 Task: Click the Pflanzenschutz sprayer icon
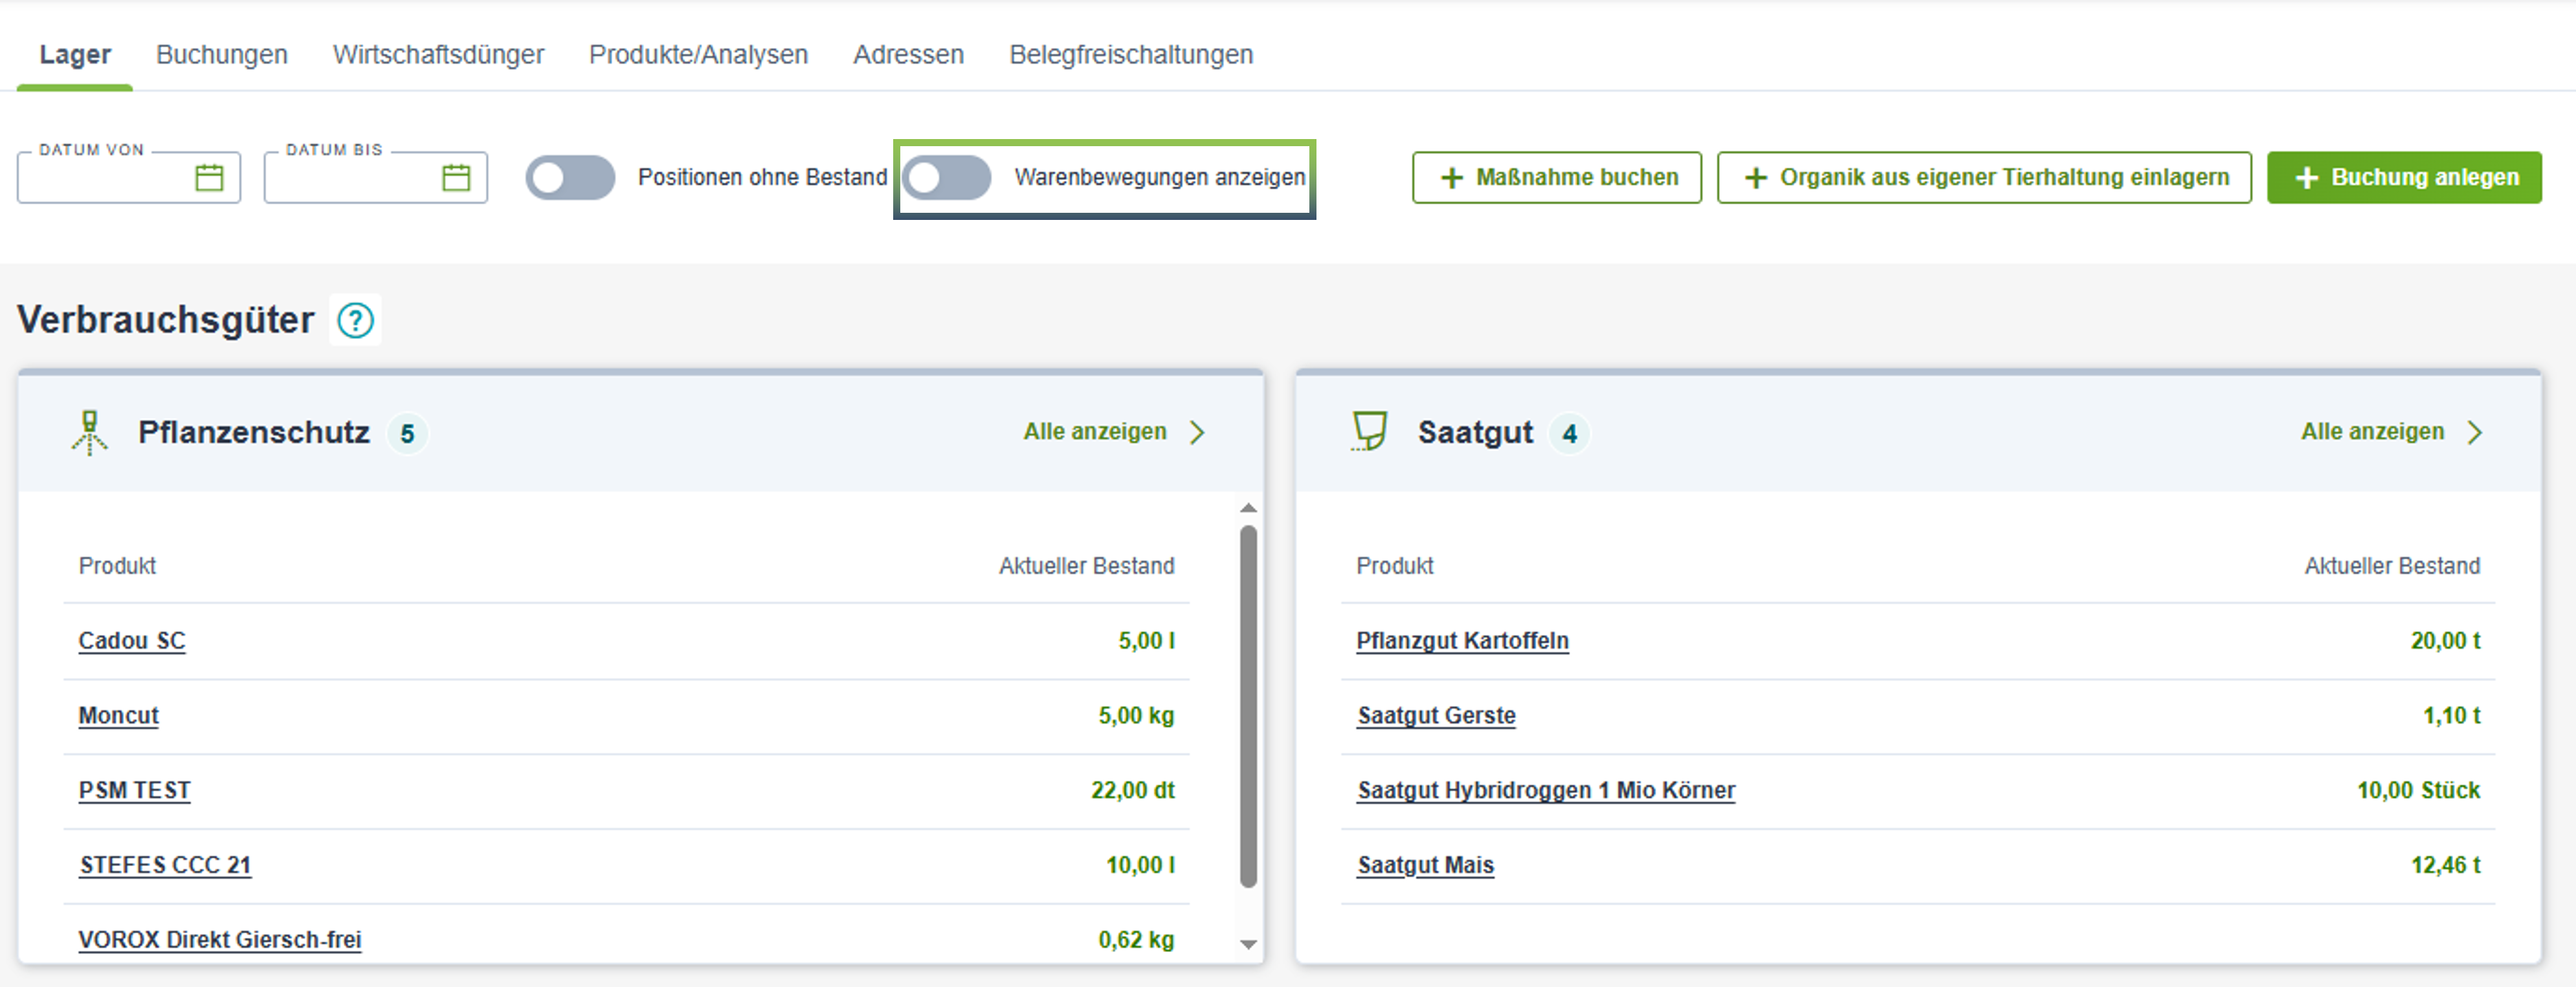(90, 433)
